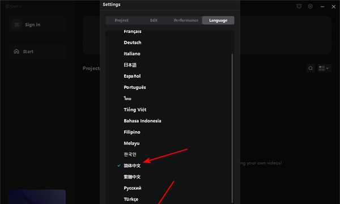Click the Start home icon in sidebar
The height and width of the screenshot is (204, 340).
click(x=16, y=52)
